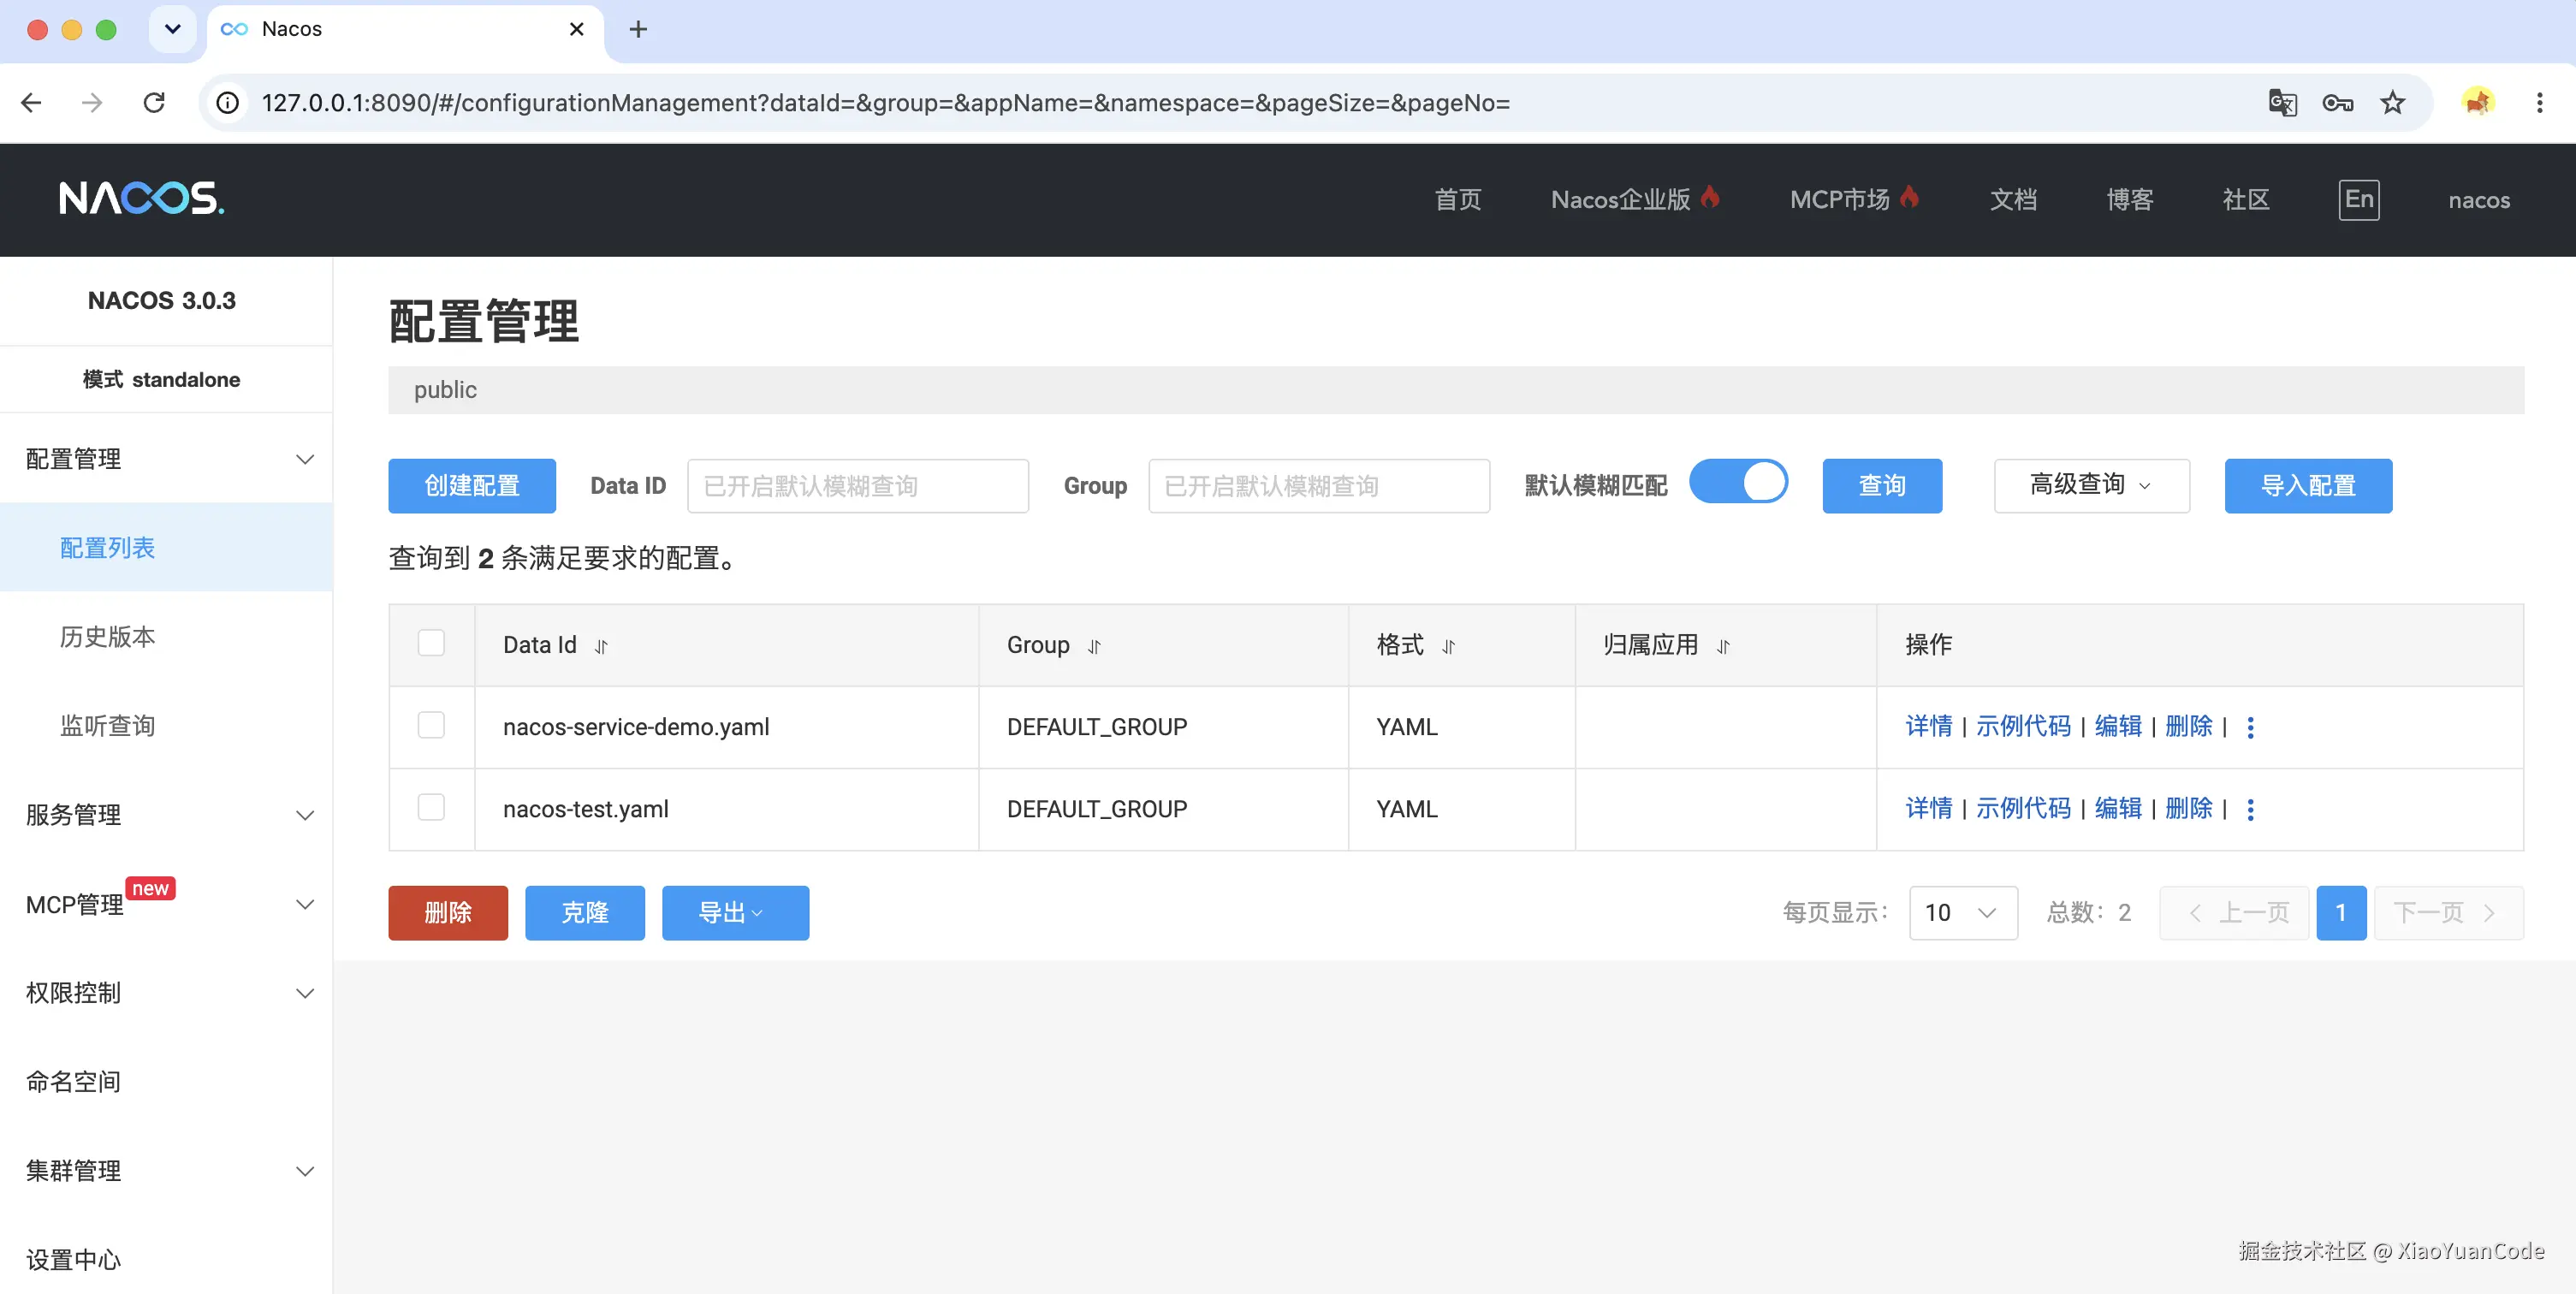
Task: Open the Google Translate page icon
Action: 2282,103
